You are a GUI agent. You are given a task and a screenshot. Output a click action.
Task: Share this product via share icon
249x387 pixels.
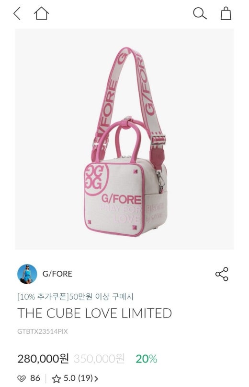pos(222,274)
